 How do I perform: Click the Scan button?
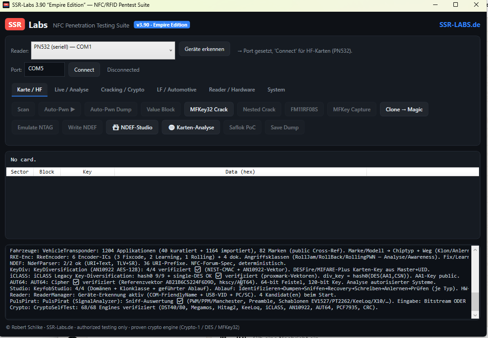pos(23,110)
